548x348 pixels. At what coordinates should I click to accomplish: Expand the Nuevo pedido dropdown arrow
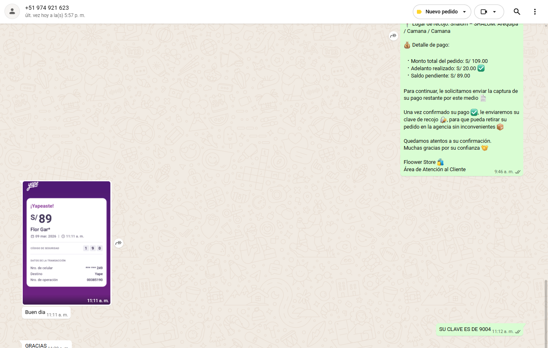tap(464, 12)
